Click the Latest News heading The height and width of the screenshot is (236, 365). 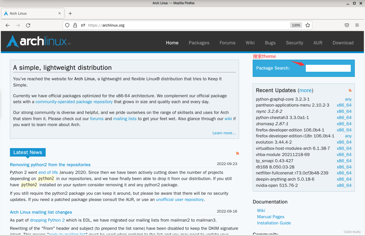[28, 152]
